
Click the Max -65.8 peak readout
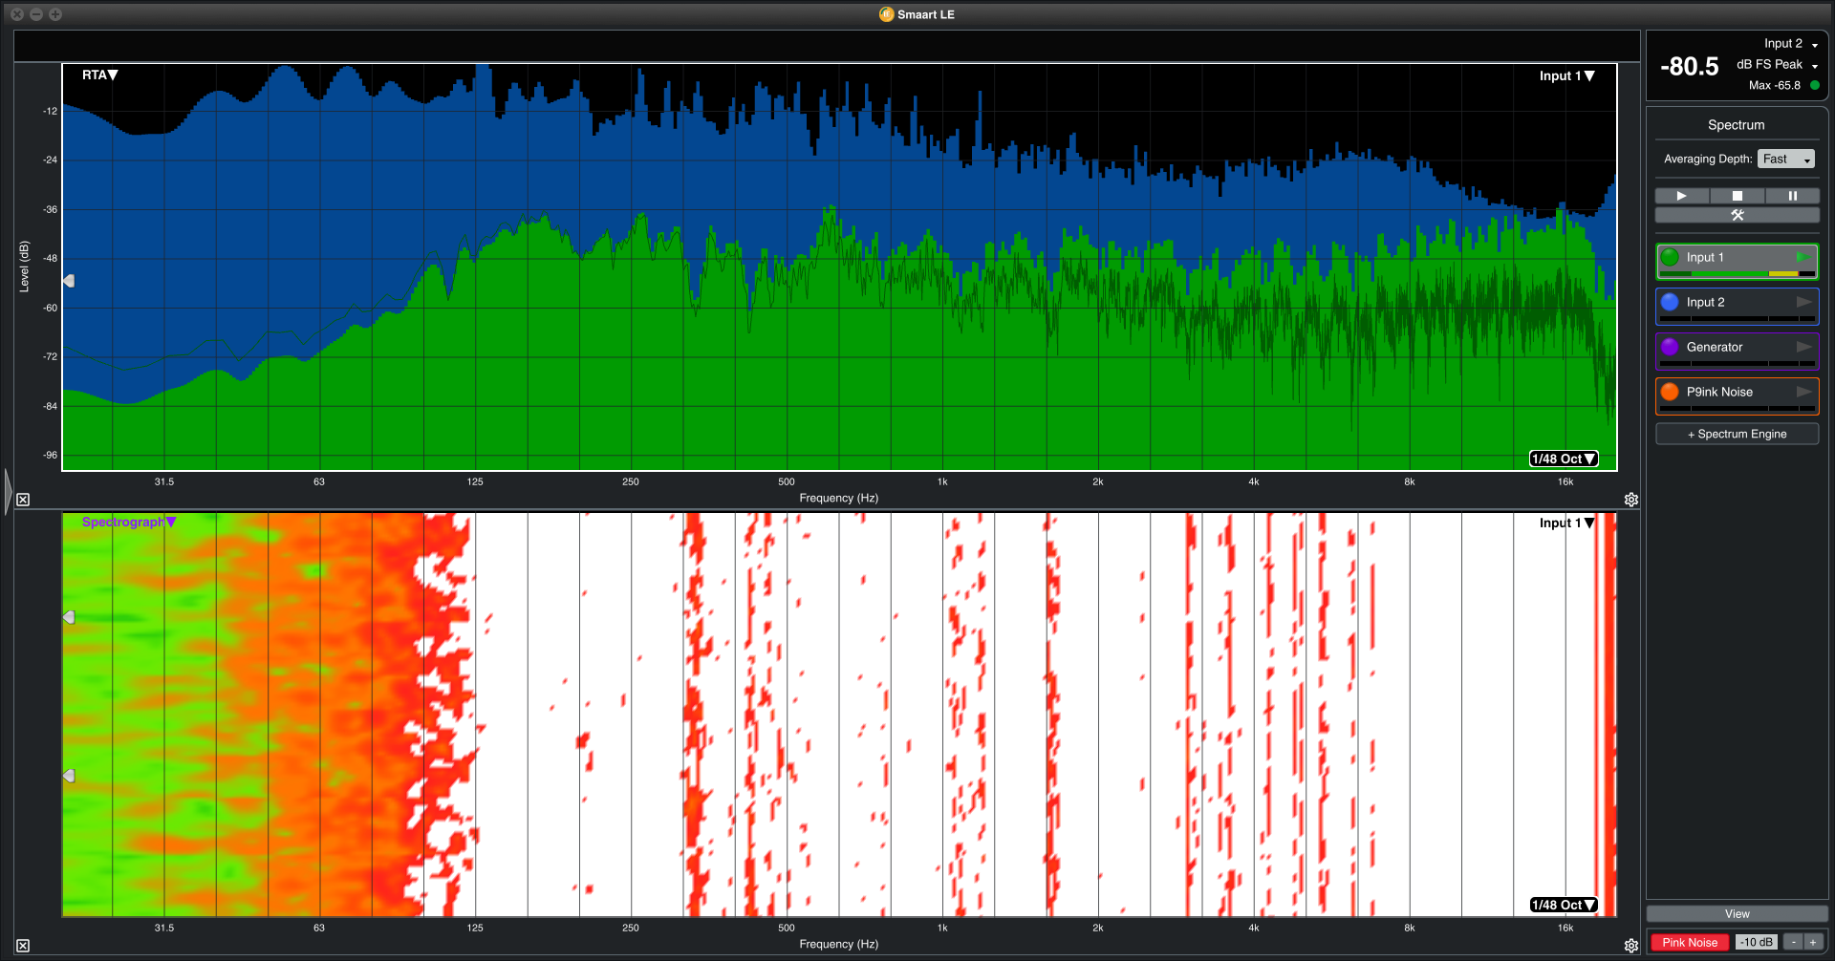coord(1774,85)
